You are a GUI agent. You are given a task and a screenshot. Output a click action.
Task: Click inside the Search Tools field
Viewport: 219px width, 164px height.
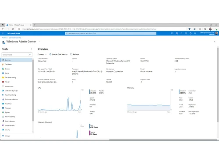(x=17, y=55)
